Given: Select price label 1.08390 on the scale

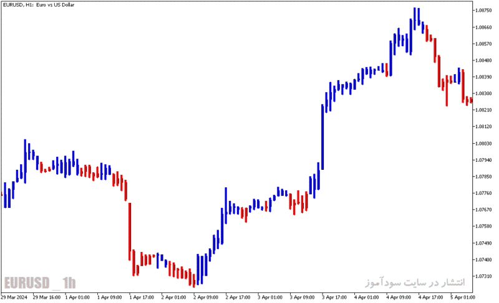Looking at the screenshot, I should (483, 77).
